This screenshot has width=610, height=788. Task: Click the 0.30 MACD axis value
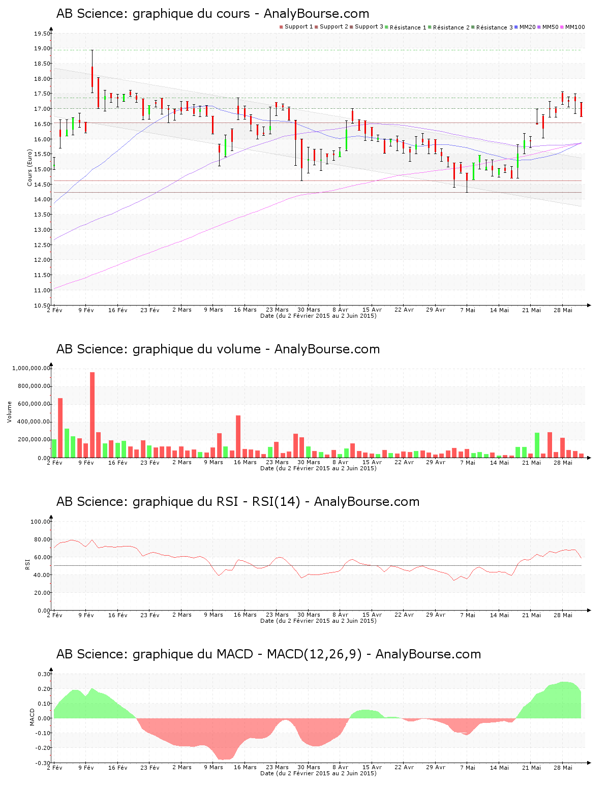tap(44, 674)
